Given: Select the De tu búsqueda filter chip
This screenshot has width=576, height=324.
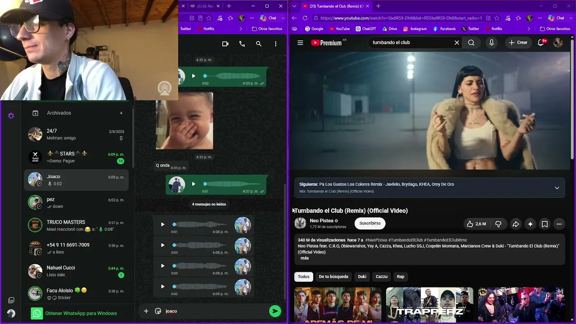Looking at the screenshot, I should click(333, 277).
